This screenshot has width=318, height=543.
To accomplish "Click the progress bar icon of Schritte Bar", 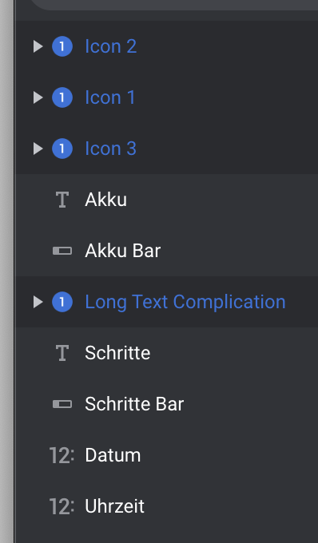I will (x=62, y=404).
